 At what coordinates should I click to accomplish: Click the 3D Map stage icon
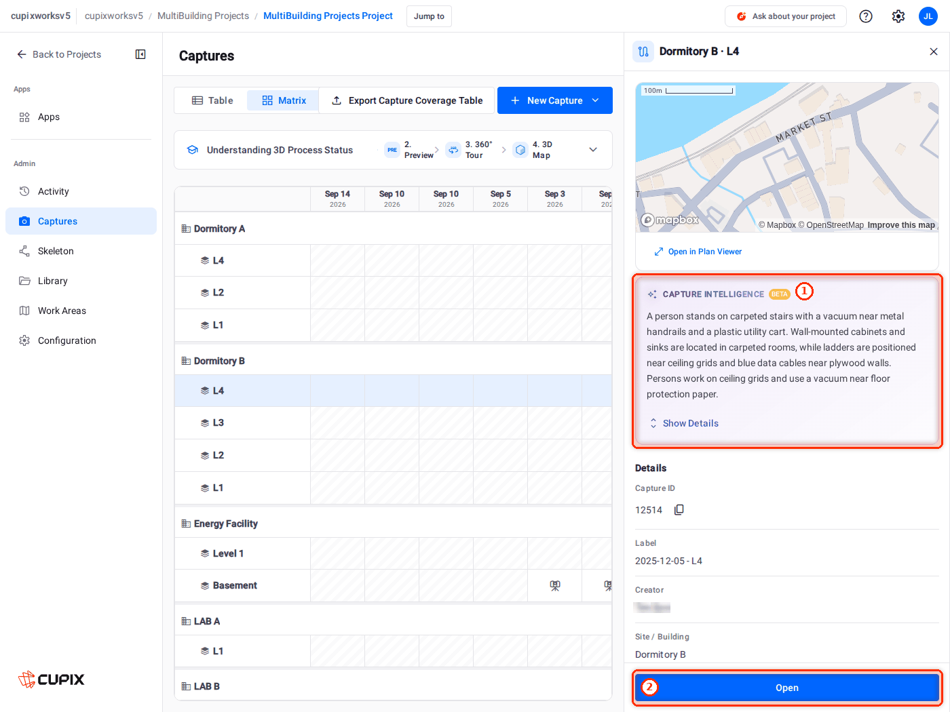click(520, 150)
